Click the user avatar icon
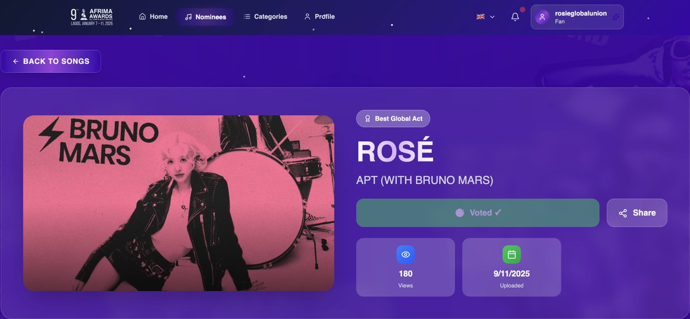The width and height of the screenshot is (690, 319). coord(542,17)
